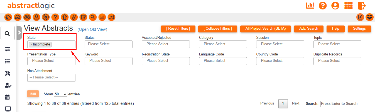Open the Show entries count dropdown

60,94
